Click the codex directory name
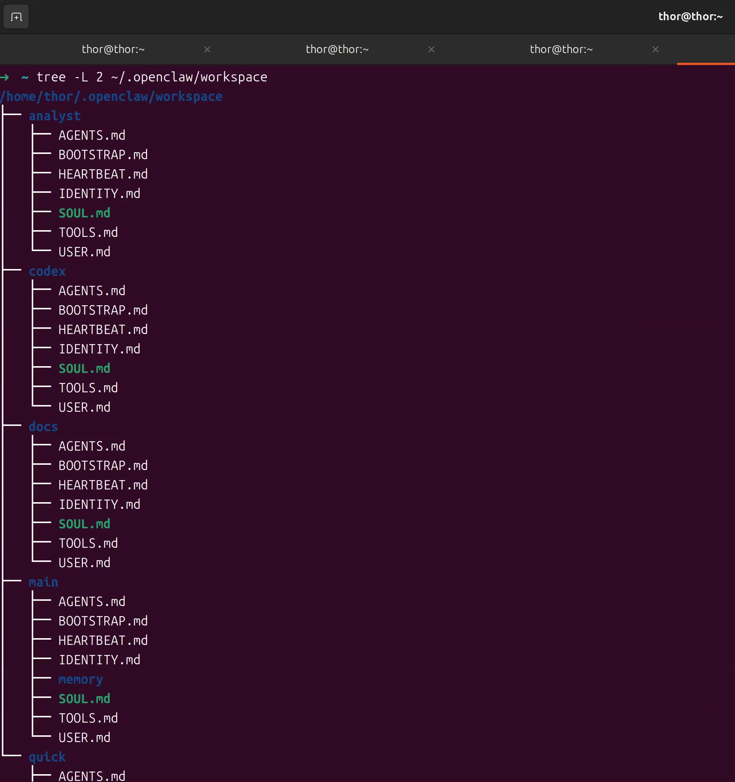This screenshot has width=735, height=782. pyautogui.click(x=47, y=271)
